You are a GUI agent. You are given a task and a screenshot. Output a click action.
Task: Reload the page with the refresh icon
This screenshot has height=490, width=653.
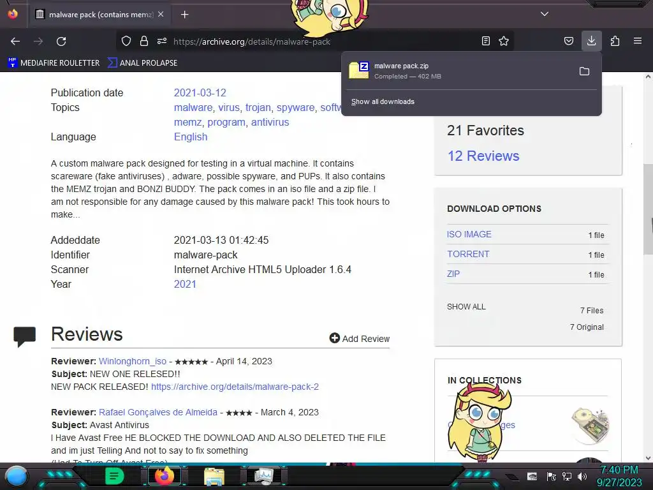[x=61, y=41]
